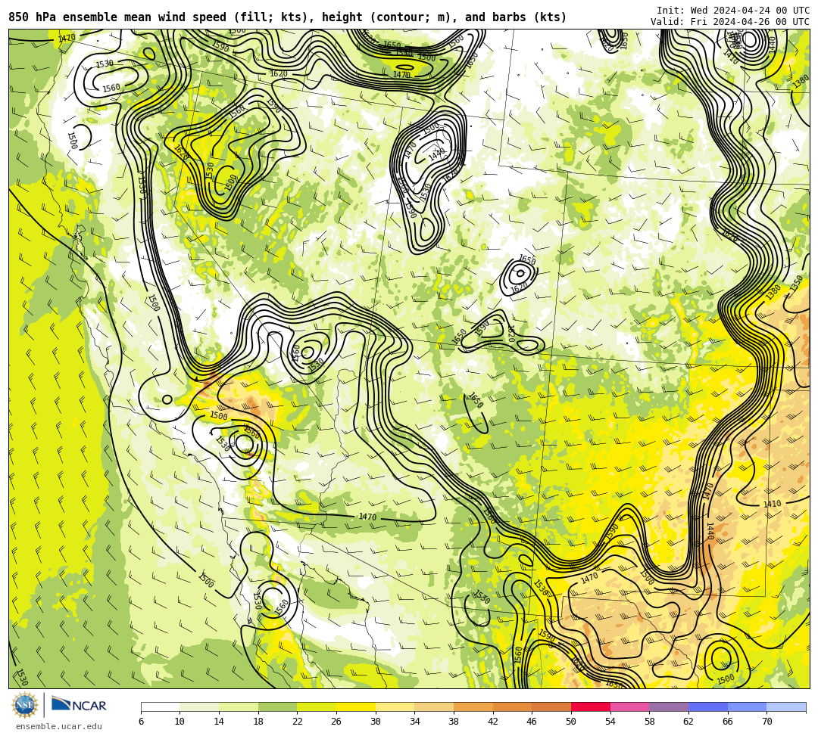
Task: Pick the periwinkle 66–70 kts legend swatch
Action: [747, 706]
